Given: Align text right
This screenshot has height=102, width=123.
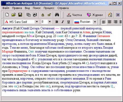Looking at the screenshot, I should coord(115,22).
